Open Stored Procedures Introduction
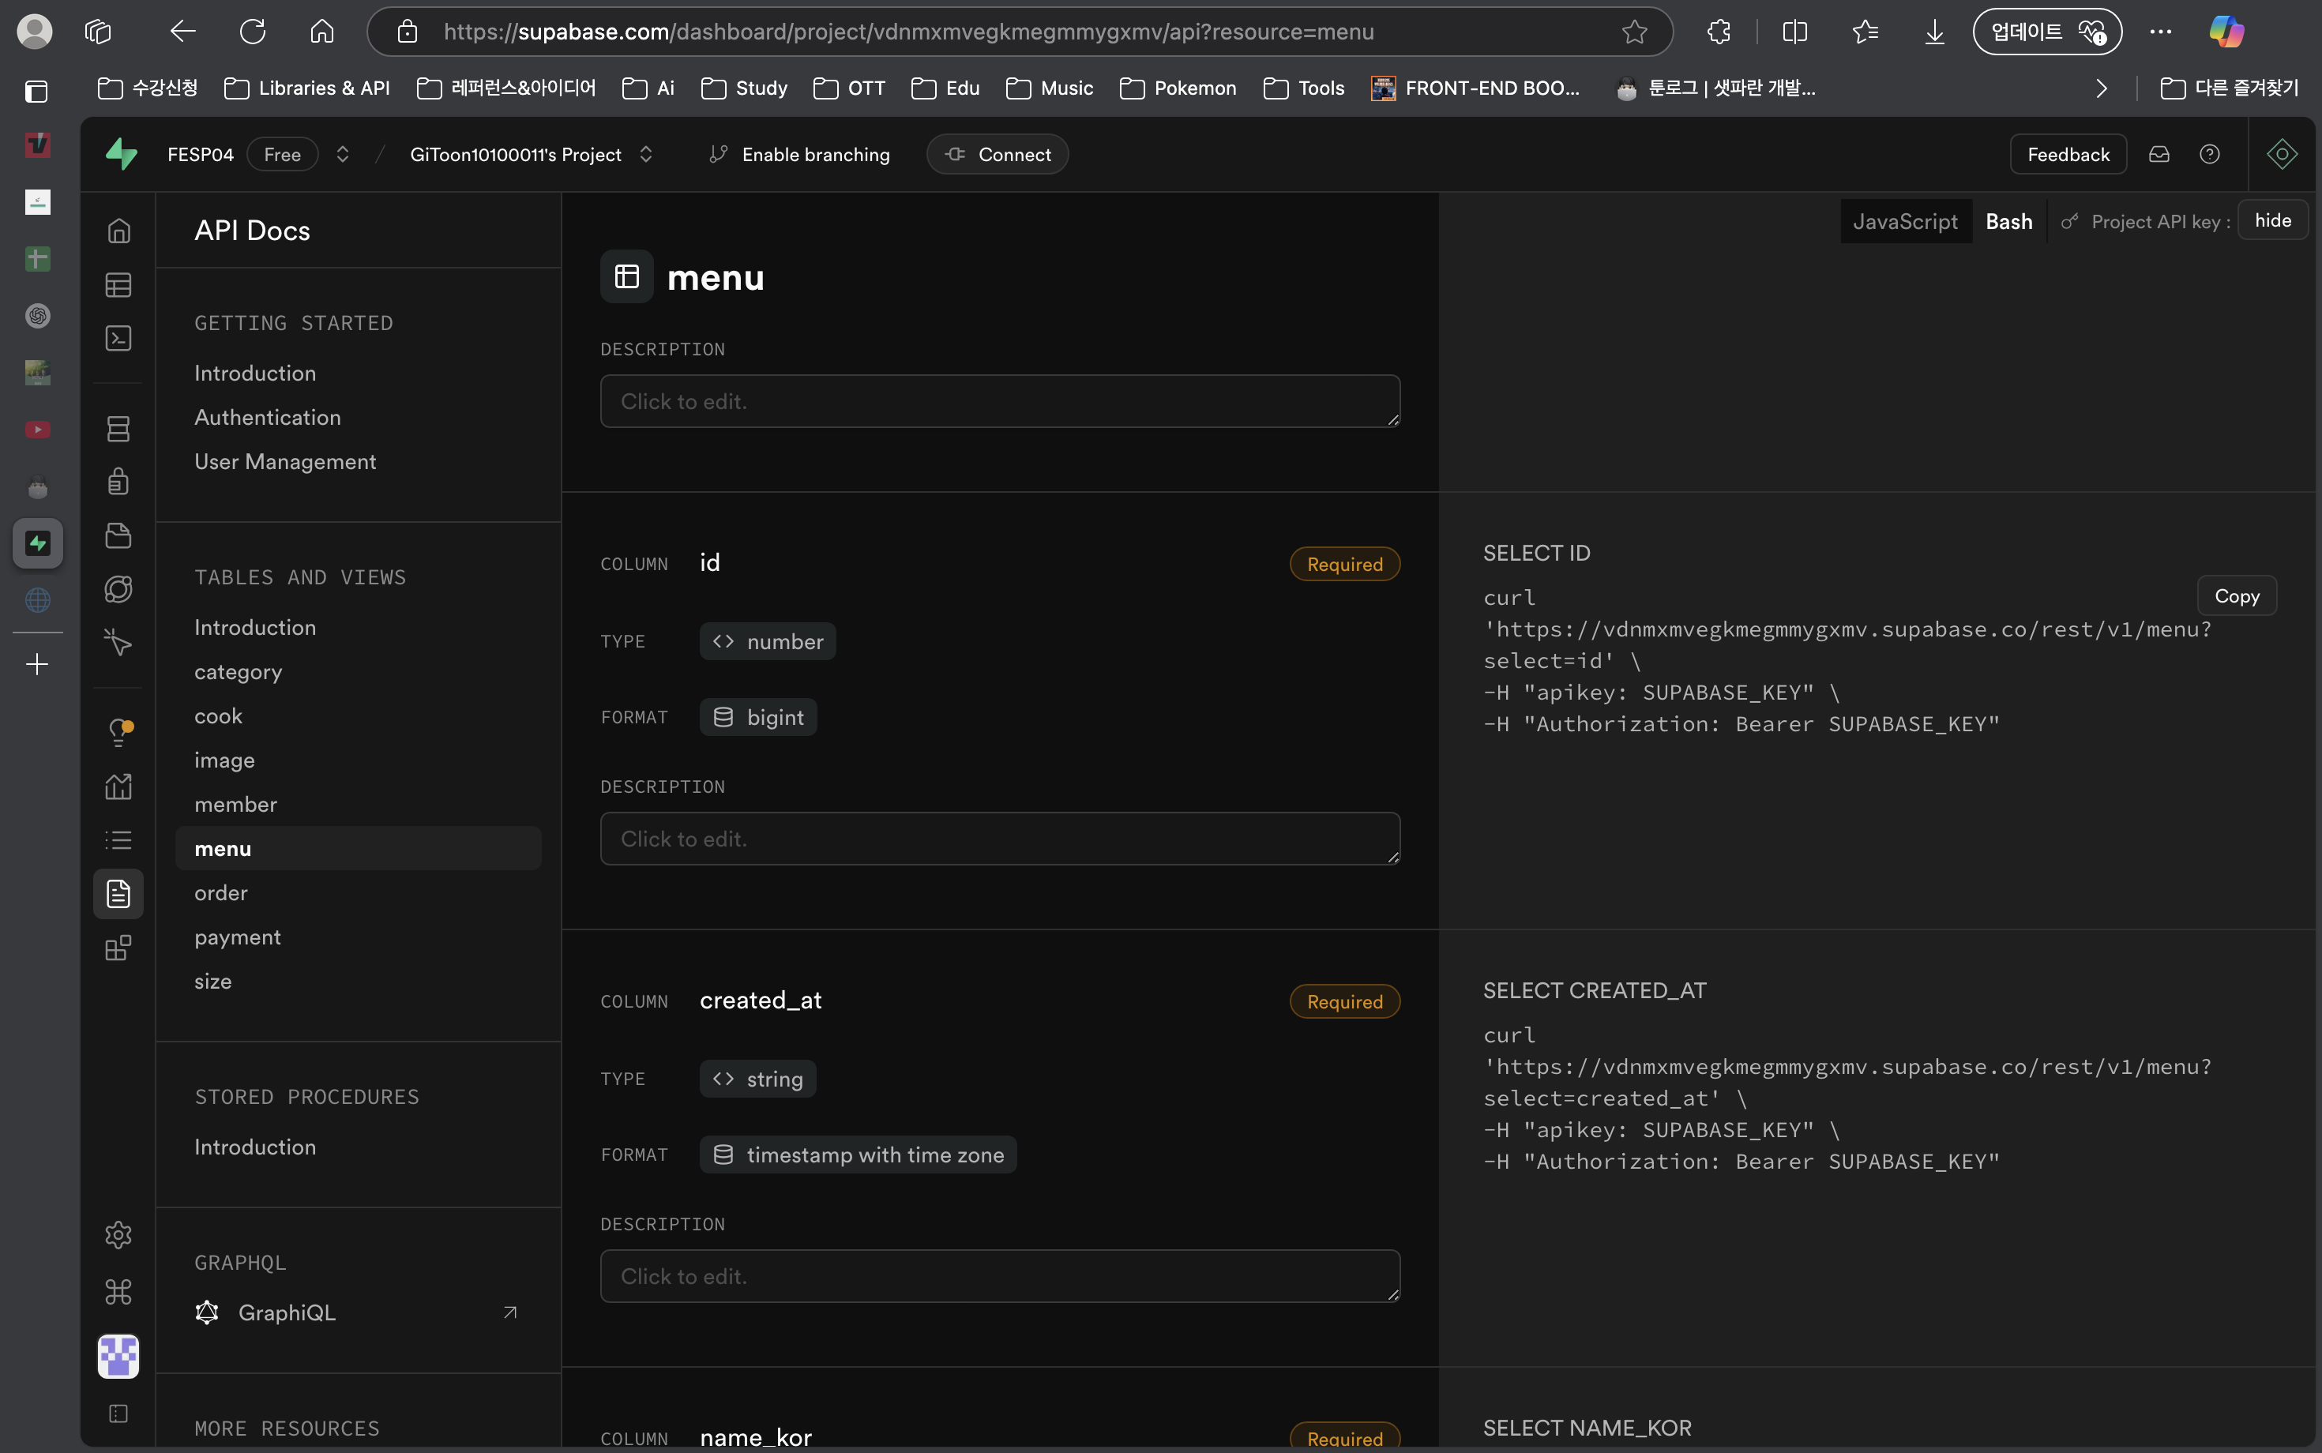The width and height of the screenshot is (2322, 1453). (x=254, y=1147)
